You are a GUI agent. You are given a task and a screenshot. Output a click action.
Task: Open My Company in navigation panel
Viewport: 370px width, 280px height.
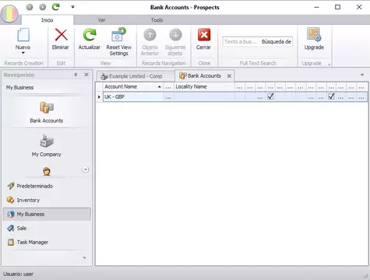47,145
